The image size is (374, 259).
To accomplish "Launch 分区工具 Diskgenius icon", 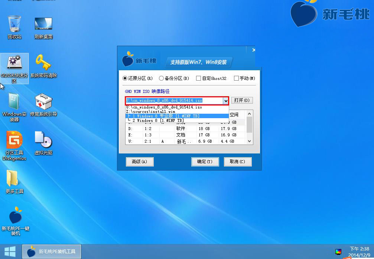I will click(x=14, y=146).
